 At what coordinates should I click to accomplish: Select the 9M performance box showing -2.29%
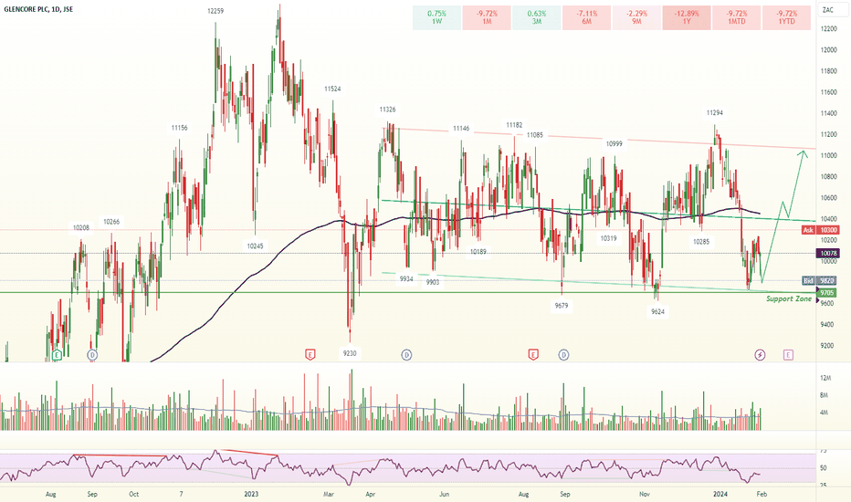click(636, 17)
